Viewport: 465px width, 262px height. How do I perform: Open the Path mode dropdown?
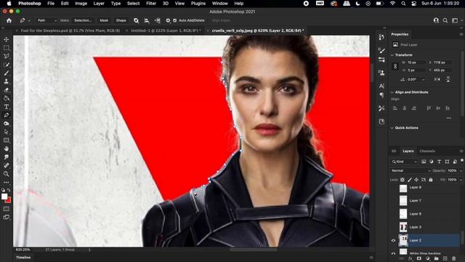click(x=46, y=20)
